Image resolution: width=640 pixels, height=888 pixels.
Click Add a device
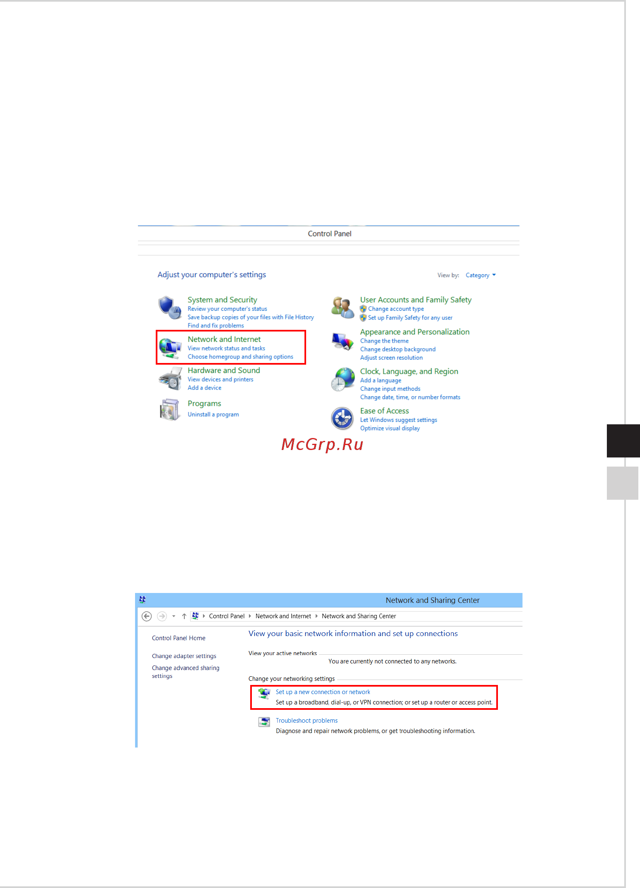(204, 388)
